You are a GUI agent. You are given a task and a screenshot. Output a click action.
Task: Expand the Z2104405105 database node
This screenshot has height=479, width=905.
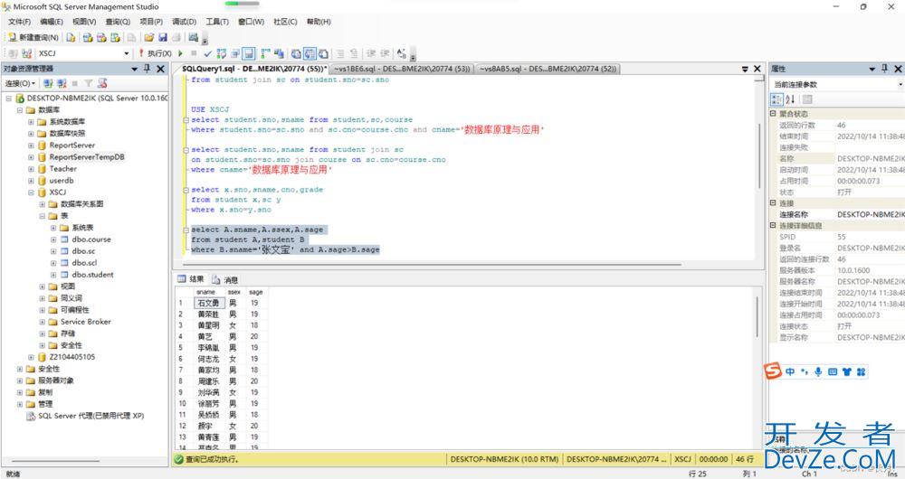(31, 357)
